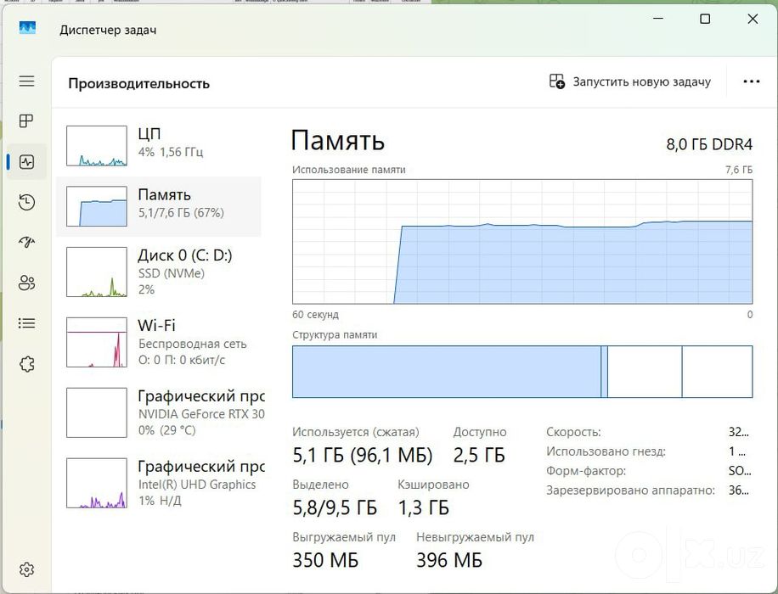Open the three-dots more options menu
Viewport: 778px width, 594px height.
751,81
